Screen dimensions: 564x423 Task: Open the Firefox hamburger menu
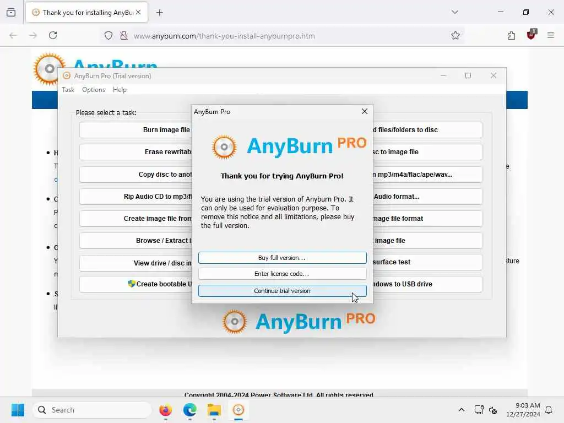coord(551,35)
